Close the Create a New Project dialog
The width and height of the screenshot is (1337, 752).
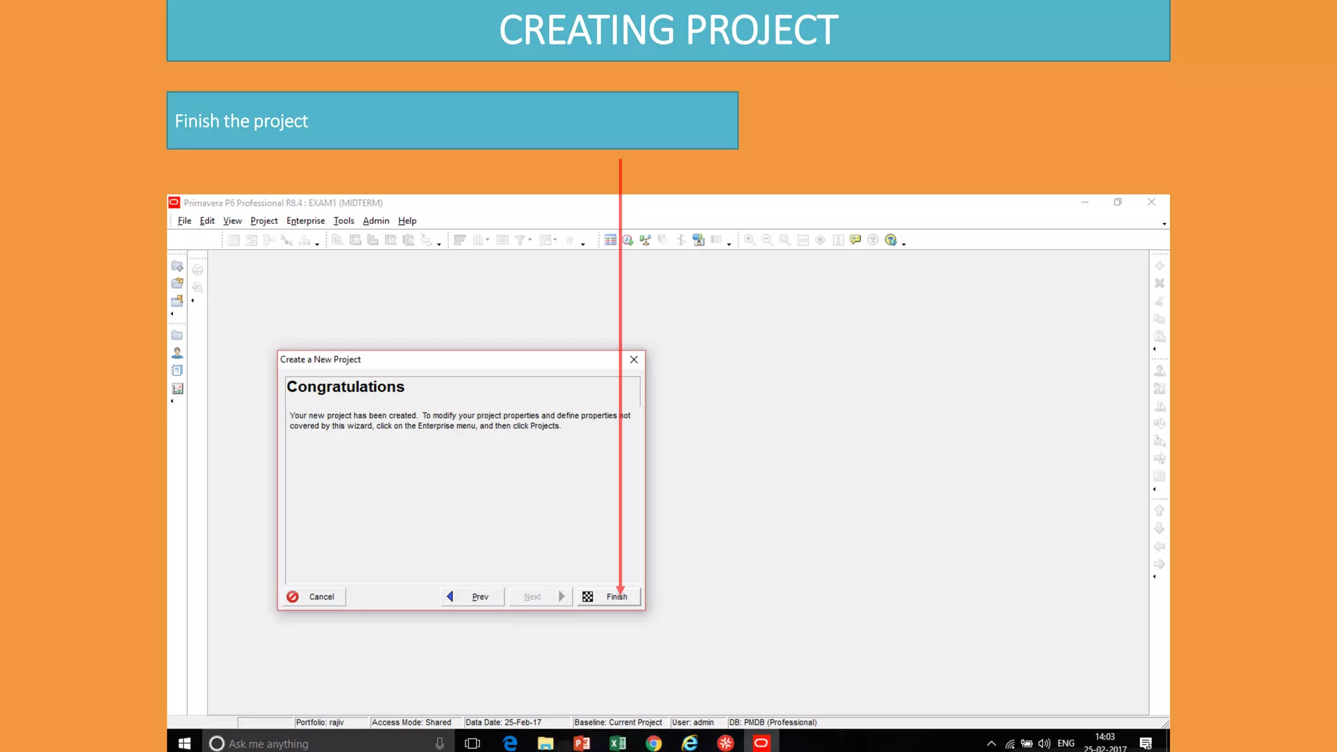pyautogui.click(x=633, y=360)
